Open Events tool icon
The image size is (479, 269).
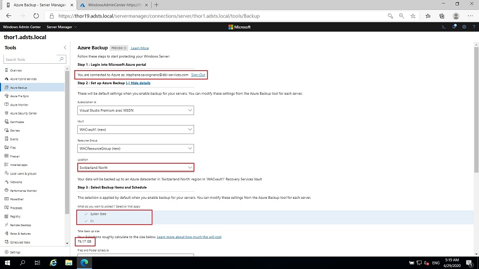click(6, 139)
